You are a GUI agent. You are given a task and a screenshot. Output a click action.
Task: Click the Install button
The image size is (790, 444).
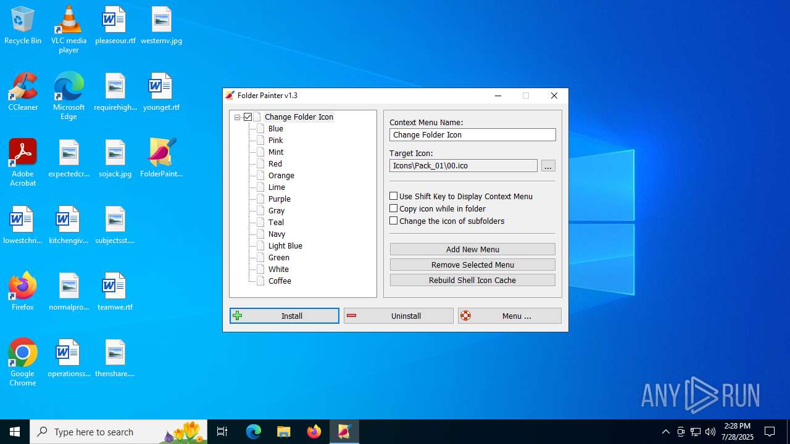(x=285, y=316)
